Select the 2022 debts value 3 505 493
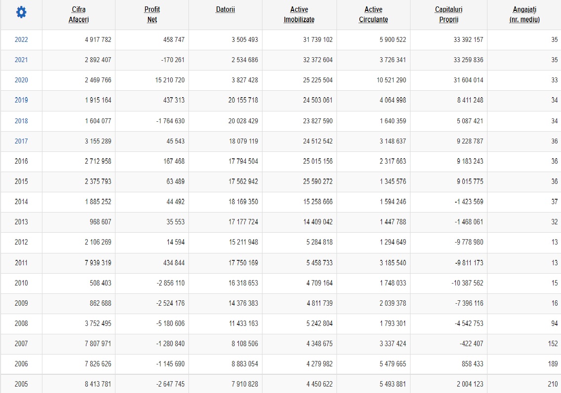Viewport: 561px width, 393px height. tap(245, 39)
